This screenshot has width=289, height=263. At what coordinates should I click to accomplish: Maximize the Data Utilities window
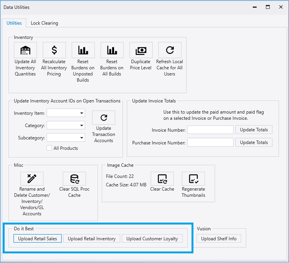(268, 7)
